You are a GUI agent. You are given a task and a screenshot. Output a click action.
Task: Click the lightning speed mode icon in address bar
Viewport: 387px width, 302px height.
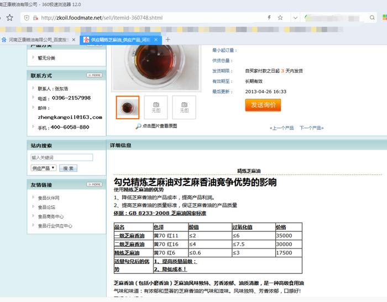click(269, 18)
